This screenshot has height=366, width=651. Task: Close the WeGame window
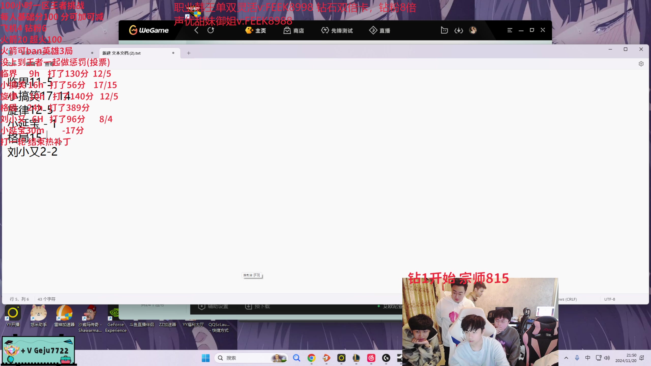(543, 30)
